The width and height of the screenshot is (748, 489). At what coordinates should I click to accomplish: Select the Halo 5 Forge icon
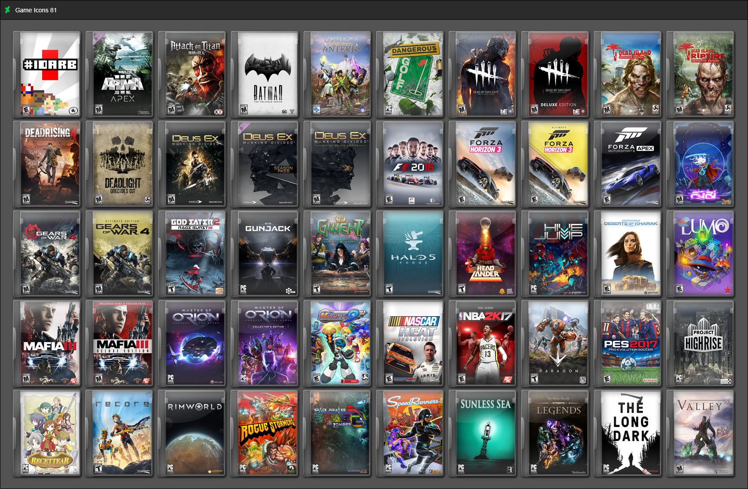pos(410,254)
